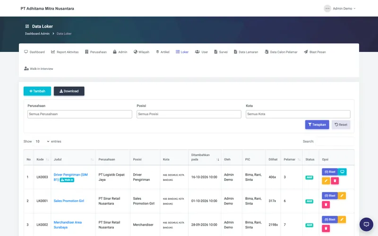This screenshot has width=378, height=236.
Task: Edit the Sales Promotion Girl row
Action: (342, 195)
